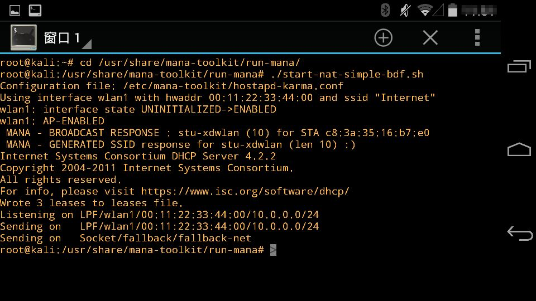Tap the Android home button
This screenshot has height=301, width=536.
(x=519, y=149)
